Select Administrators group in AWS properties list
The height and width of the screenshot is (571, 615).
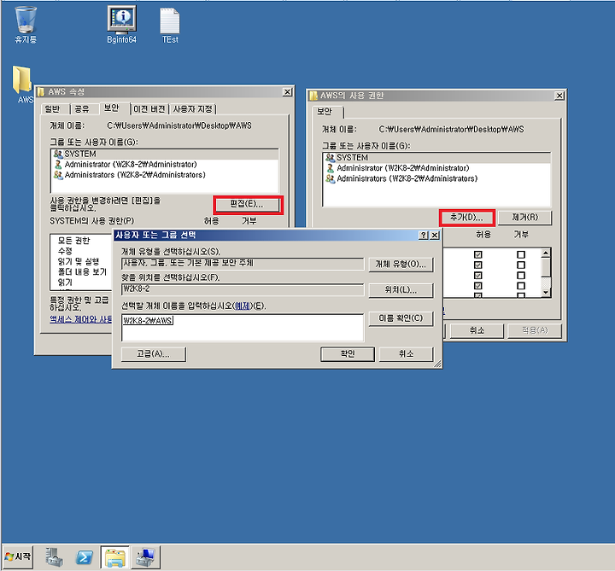coord(165,175)
